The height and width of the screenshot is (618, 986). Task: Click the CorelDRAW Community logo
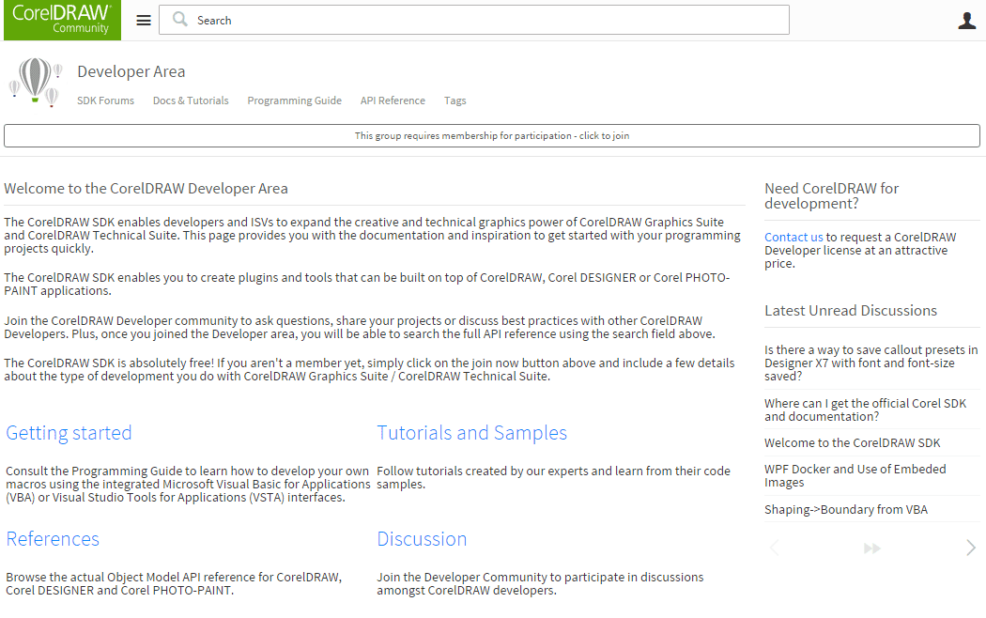(x=62, y=20)
